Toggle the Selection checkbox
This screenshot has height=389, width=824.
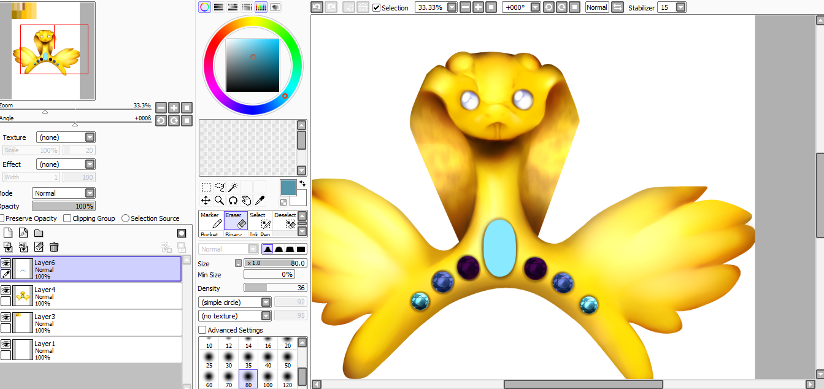[x=377, y=7]
